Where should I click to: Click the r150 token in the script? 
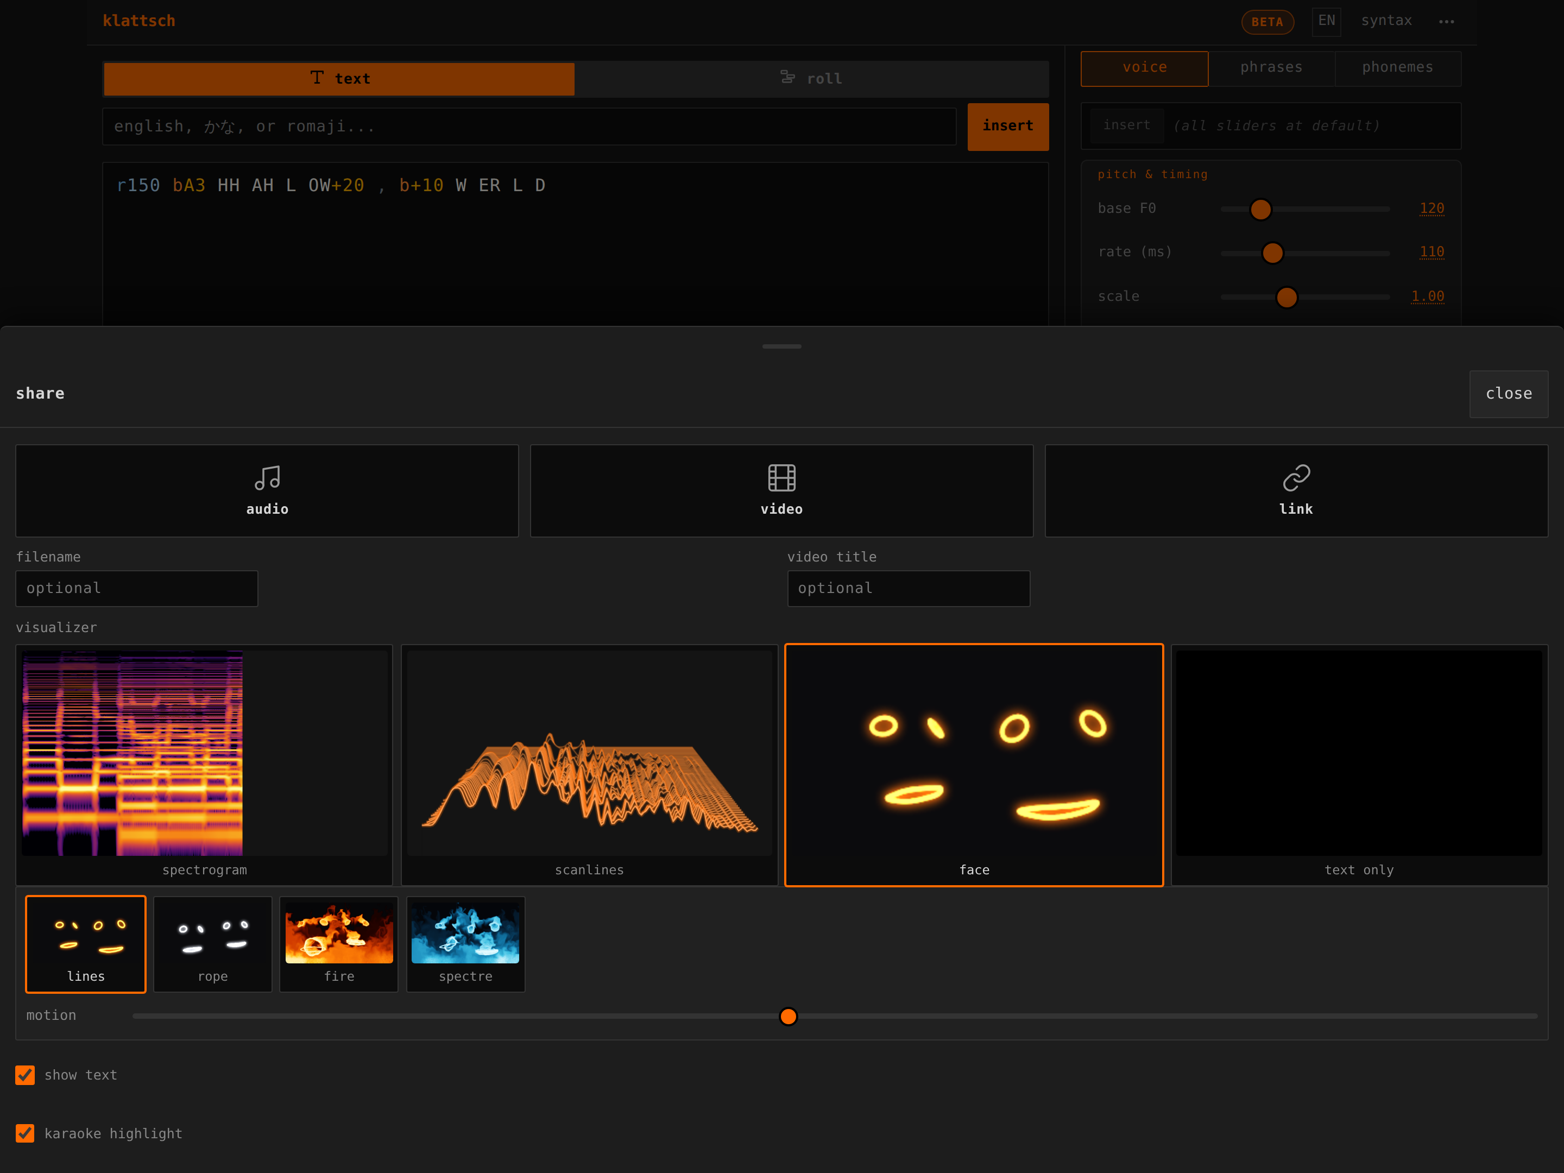click(x=138, y=185)
